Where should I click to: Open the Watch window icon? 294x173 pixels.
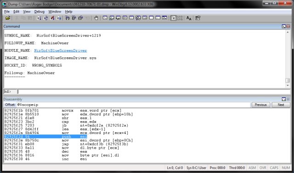[112, 18]
